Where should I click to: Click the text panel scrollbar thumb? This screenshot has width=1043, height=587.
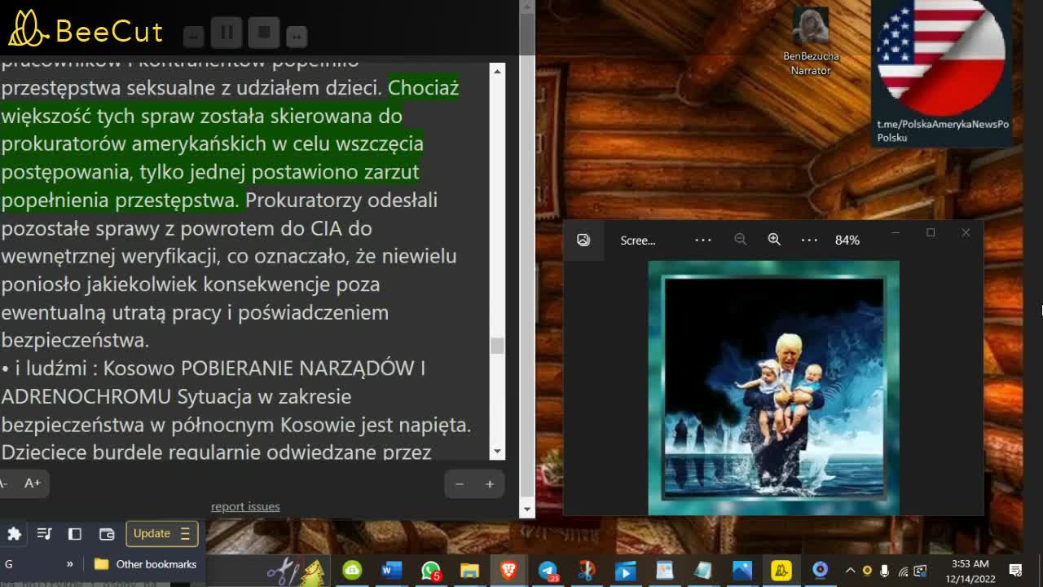pyautogui.click(x=497, y=346)
